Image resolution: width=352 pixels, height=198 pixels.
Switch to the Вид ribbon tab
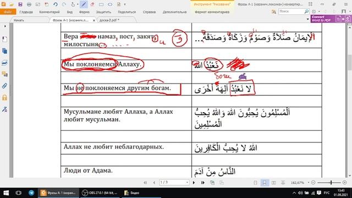click(70, 12)
